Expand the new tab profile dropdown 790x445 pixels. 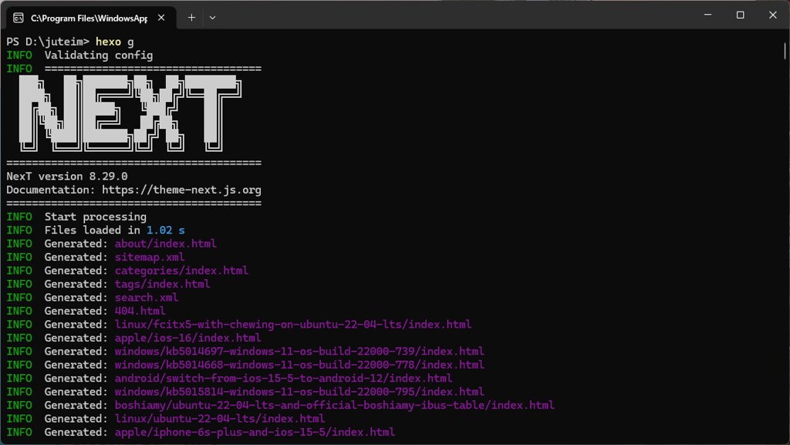click(212, 18)
